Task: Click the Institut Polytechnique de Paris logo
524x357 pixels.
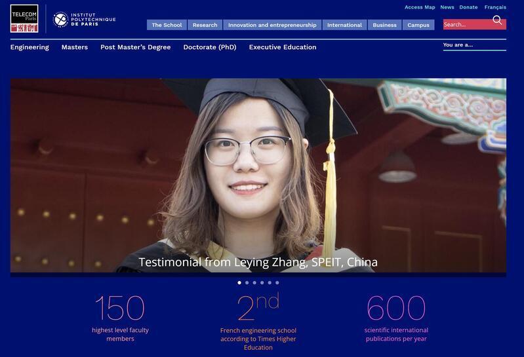Action: click(84, 20)
